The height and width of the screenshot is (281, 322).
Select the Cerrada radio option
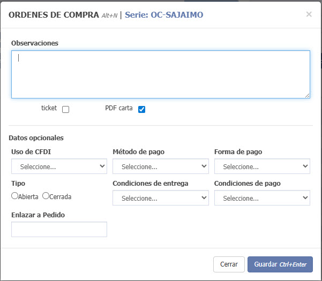pos(46,196)
